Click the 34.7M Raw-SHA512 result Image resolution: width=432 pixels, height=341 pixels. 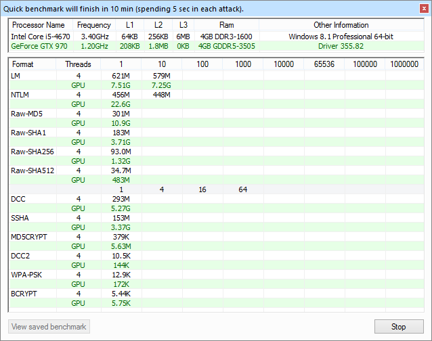(121, 170)
